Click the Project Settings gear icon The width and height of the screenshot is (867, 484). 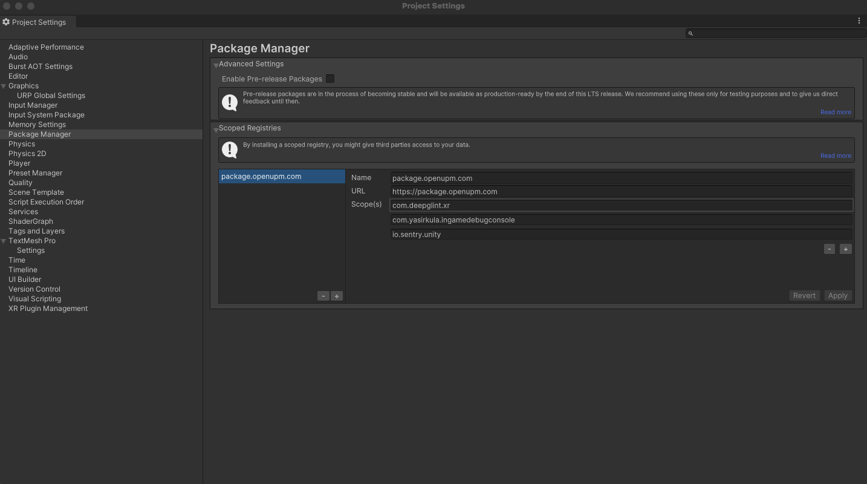(x=6, y=22)
